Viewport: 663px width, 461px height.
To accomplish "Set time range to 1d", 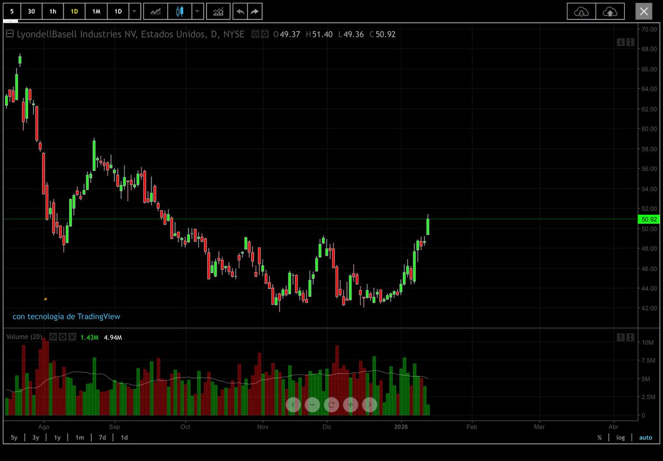I will click(124, 437).
